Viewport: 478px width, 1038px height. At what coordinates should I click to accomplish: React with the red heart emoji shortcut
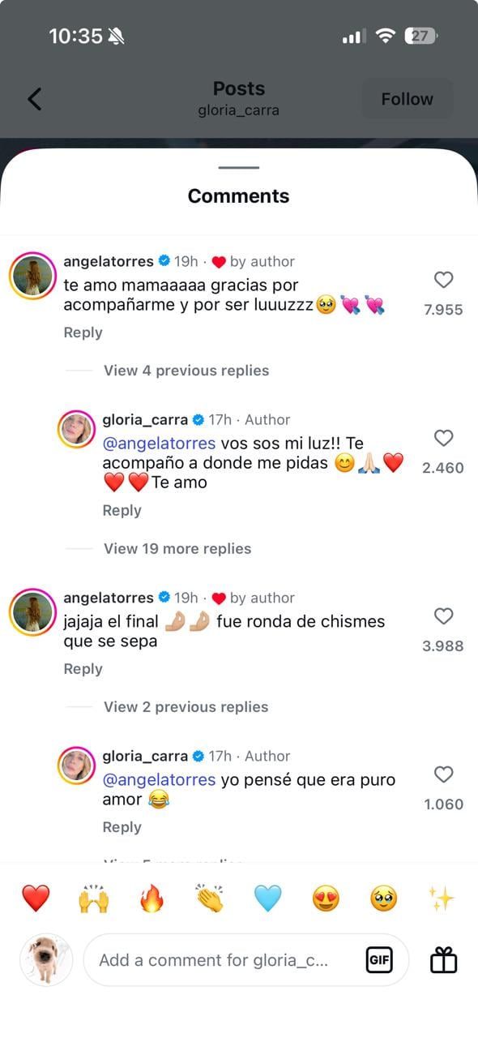[x=36, y=897]
